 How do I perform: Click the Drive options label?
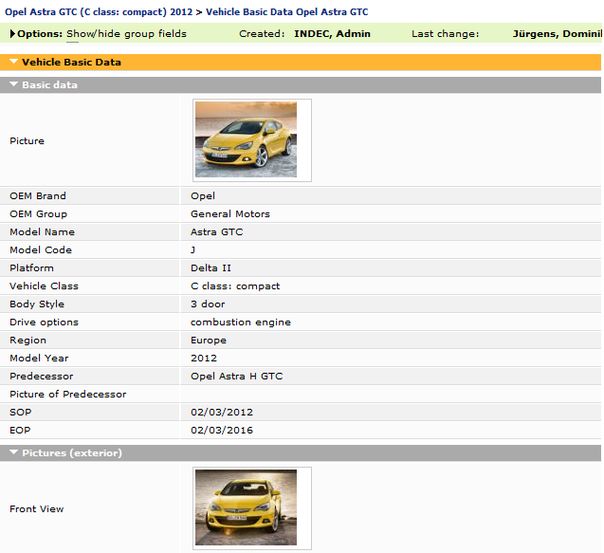click(x=44, y=323)
